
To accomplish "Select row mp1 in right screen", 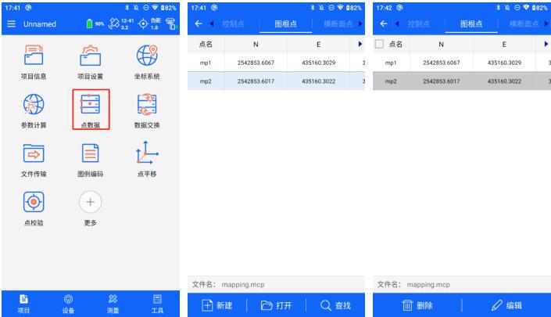I will pos(462,63).
